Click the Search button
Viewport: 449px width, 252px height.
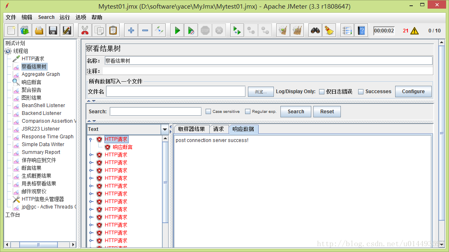click(x=296, y=111)
